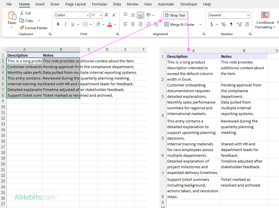Click the Decrease Decimal icon
This screenshot has width=279, height=208.
[247, 24]
